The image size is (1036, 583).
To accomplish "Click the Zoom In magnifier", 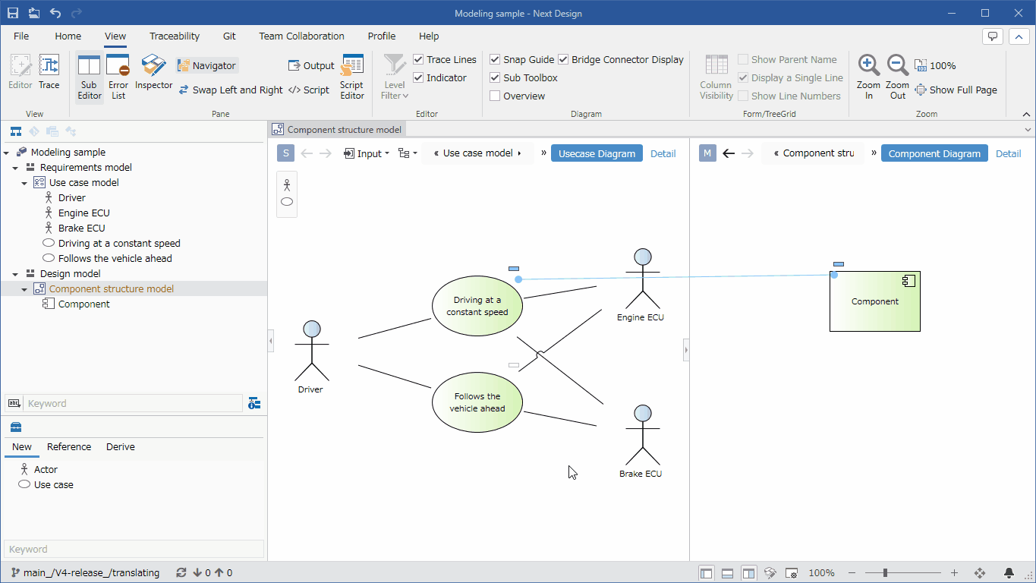I will pos(869,77).
